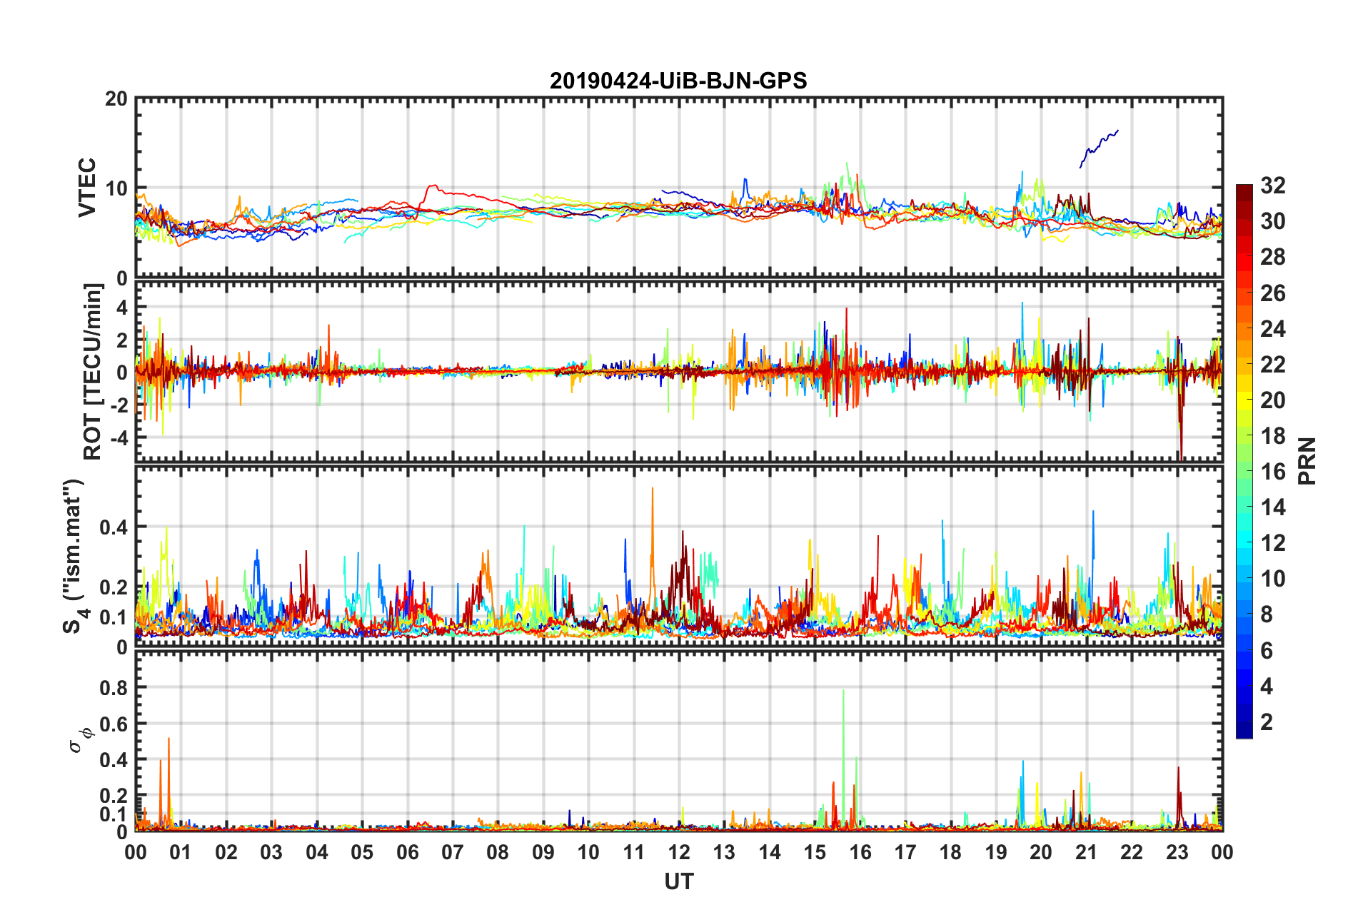Select the "07" hour tick on the UT axis
This screenshot has height=922, width=1358.
(453, 852)
